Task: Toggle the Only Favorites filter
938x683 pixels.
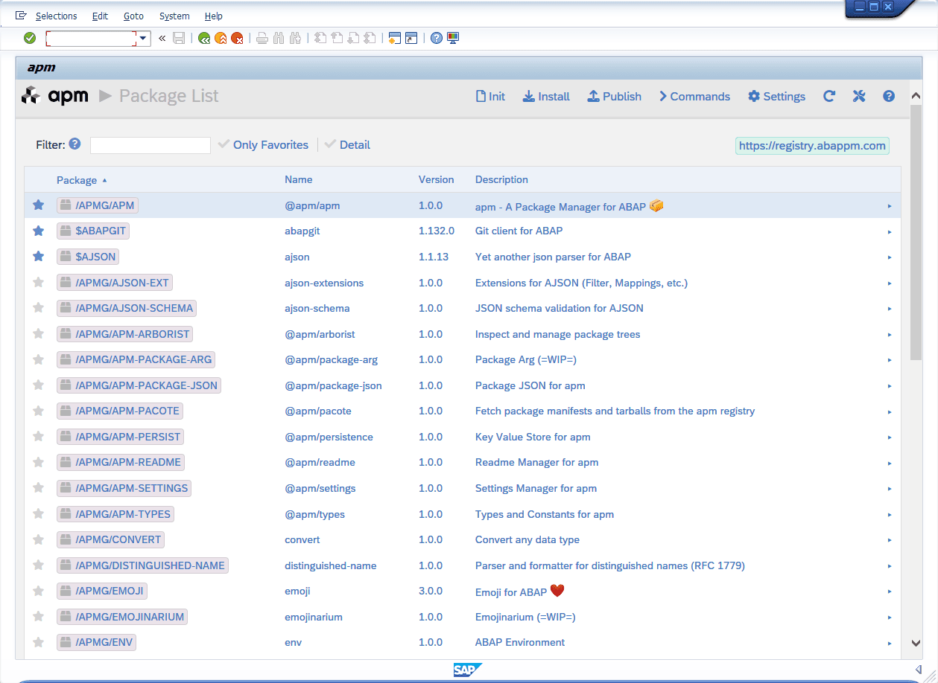Action: [x=263, y=145]
